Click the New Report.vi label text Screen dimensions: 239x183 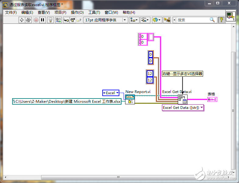[138, 92]
